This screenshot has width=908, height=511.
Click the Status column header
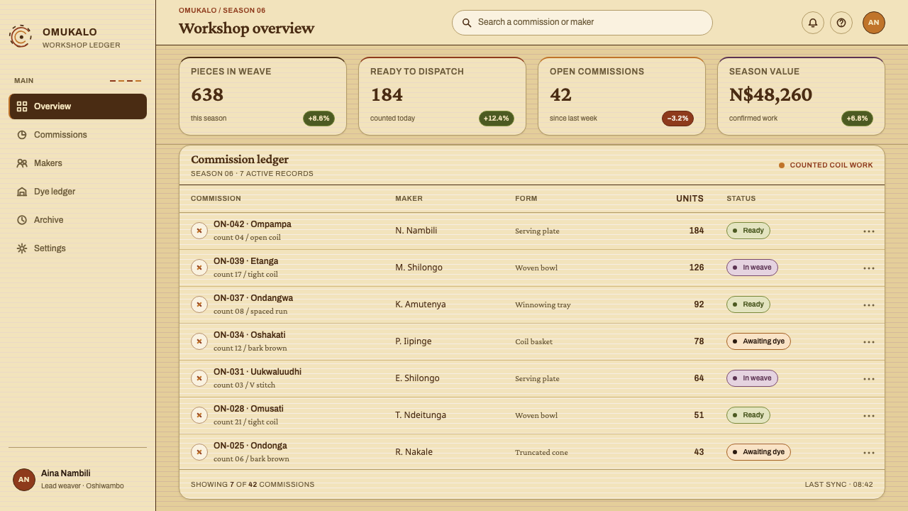(741, 199)
